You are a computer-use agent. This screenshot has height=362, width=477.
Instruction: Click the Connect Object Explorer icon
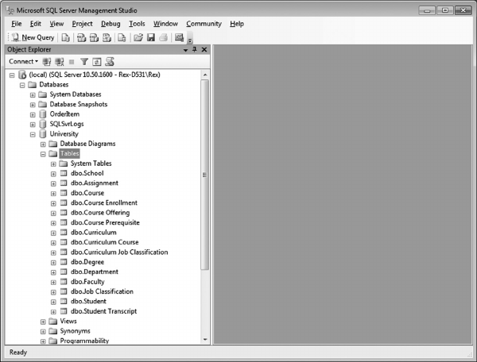click(x=47, y=62)
